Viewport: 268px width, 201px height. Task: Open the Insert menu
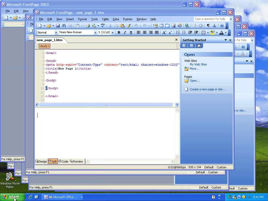click(x=70, y=19)
